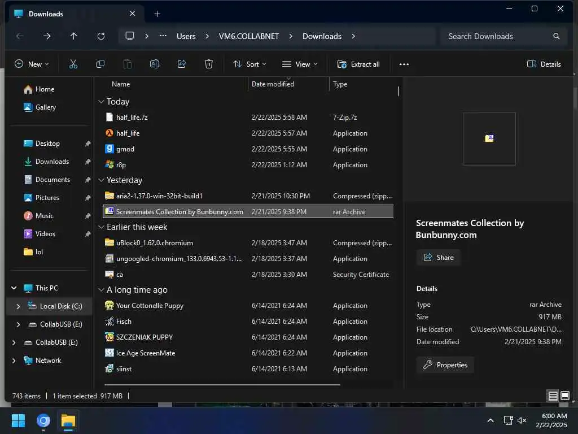The width and height of the screenshot is (578, 434).
Task: Add a new tab
Action: click(x=157, y=14)
